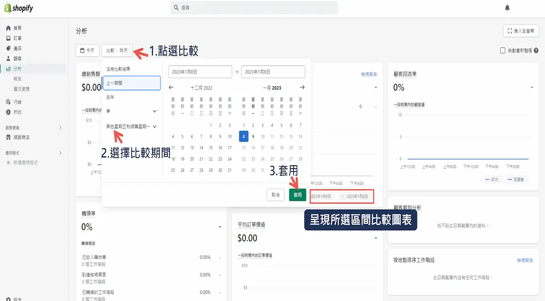Image resolution: width=545 pixels, height=301 pixels.
Task: Click the 顧客組別分析 card title
Action: pos(407,207)
